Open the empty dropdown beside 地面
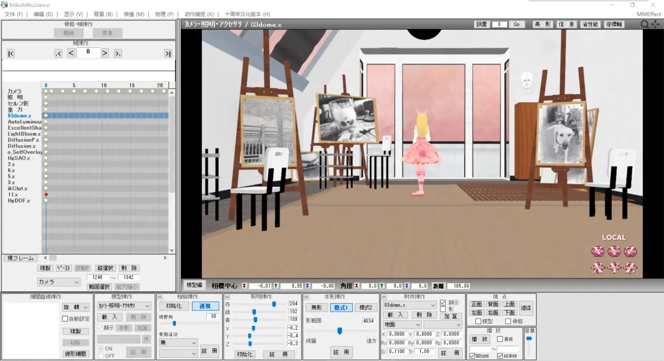Viewport: 664px width, 361px height. point(443,324)
